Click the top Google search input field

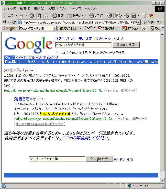click(83, 45)
